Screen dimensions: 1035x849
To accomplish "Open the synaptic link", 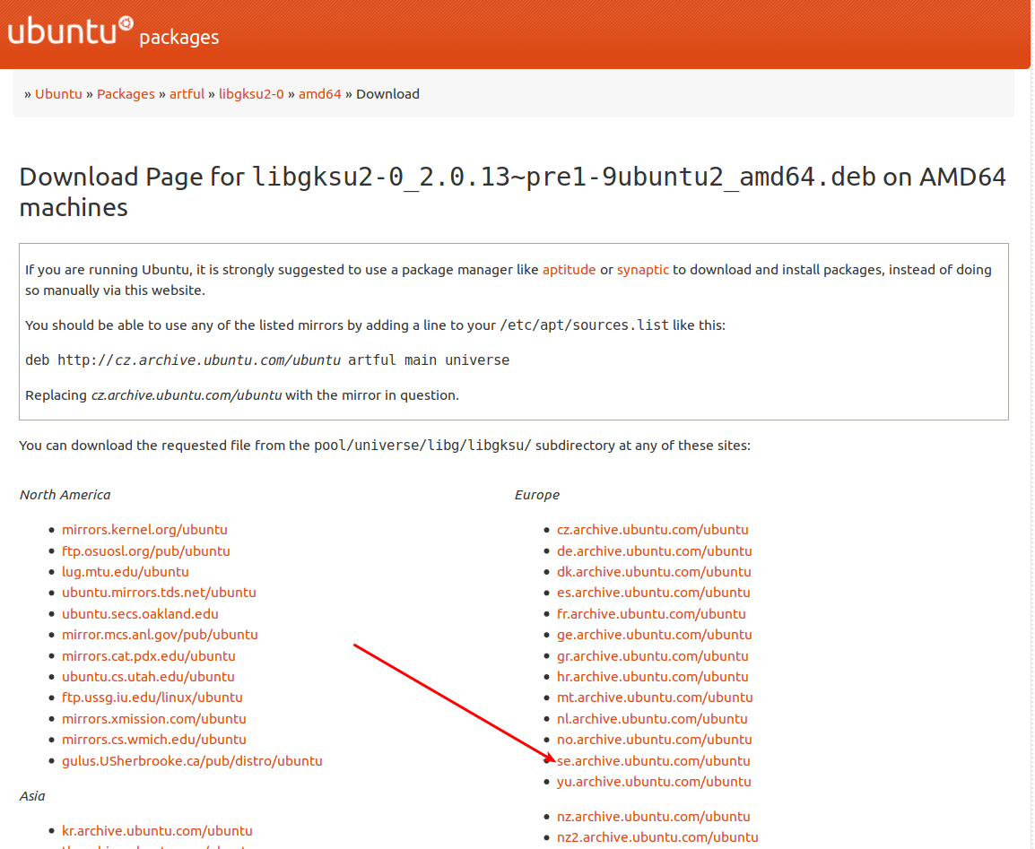I will pyautogui.click(x=642, y=269).
